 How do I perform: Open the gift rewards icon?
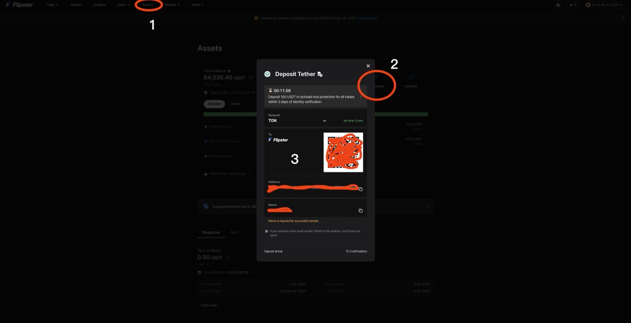tap(558, 5)
